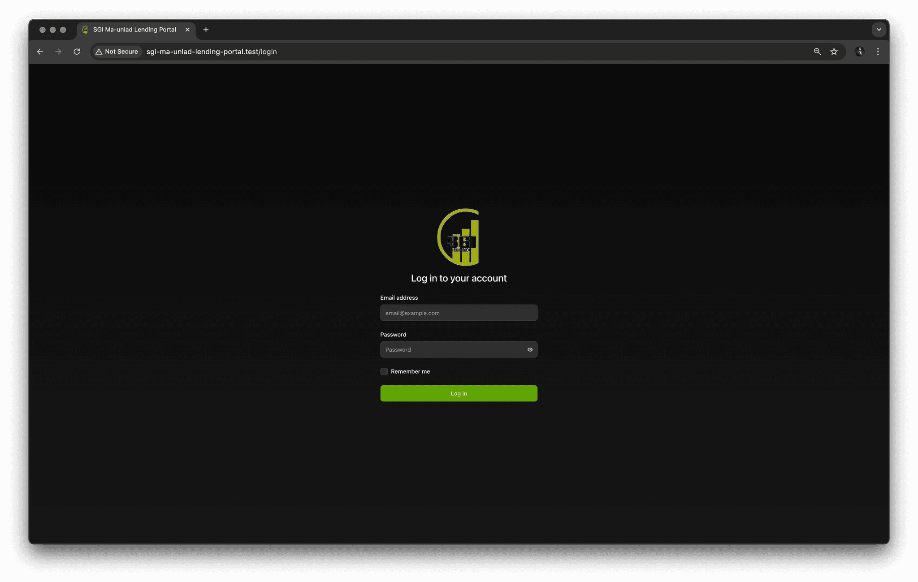The image size is (918, 582).
Task: Click the browser forward arrow
Action: click(58, 52)
